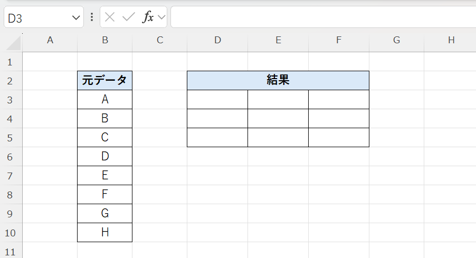Select row 3 header
Screen dimensions: 476x258
click(x=11, y=100)
